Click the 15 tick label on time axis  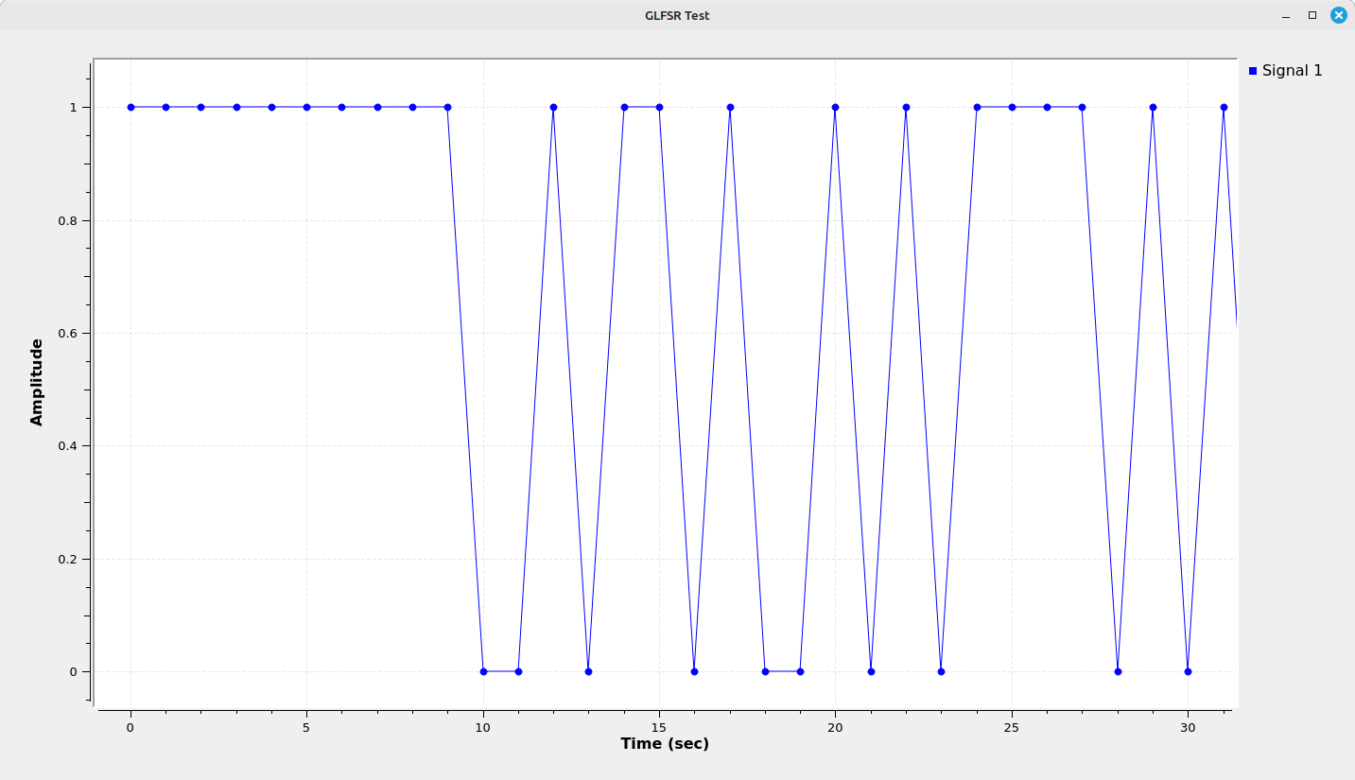pyautogui.click(x=659, y=727)
